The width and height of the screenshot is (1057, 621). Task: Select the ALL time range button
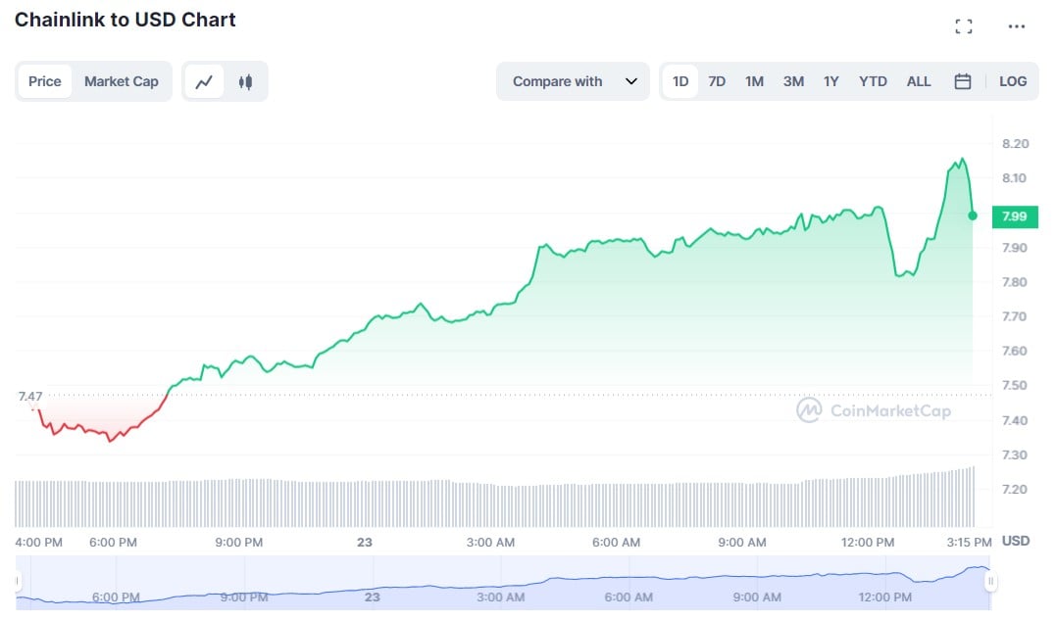(919, 81)
